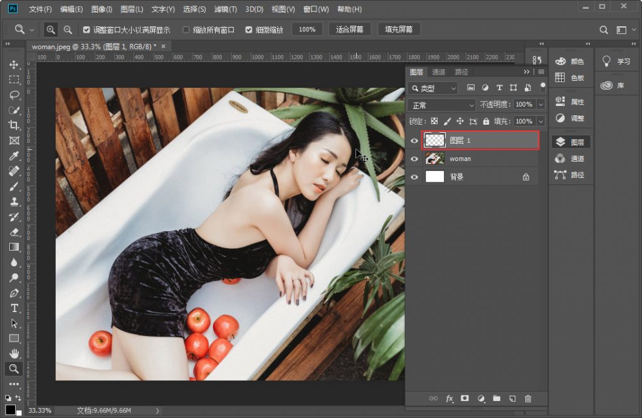Open the blend mode dropdown
Image resolution: width=642 pixels, height=418 pixels.
coord(441,105)
